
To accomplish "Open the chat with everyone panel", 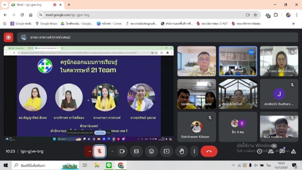I will [282, 151].
